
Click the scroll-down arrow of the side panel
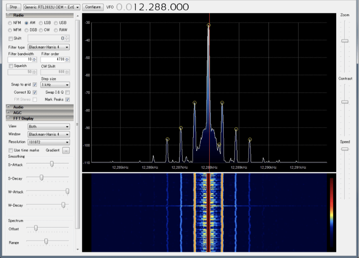[78, 249]
